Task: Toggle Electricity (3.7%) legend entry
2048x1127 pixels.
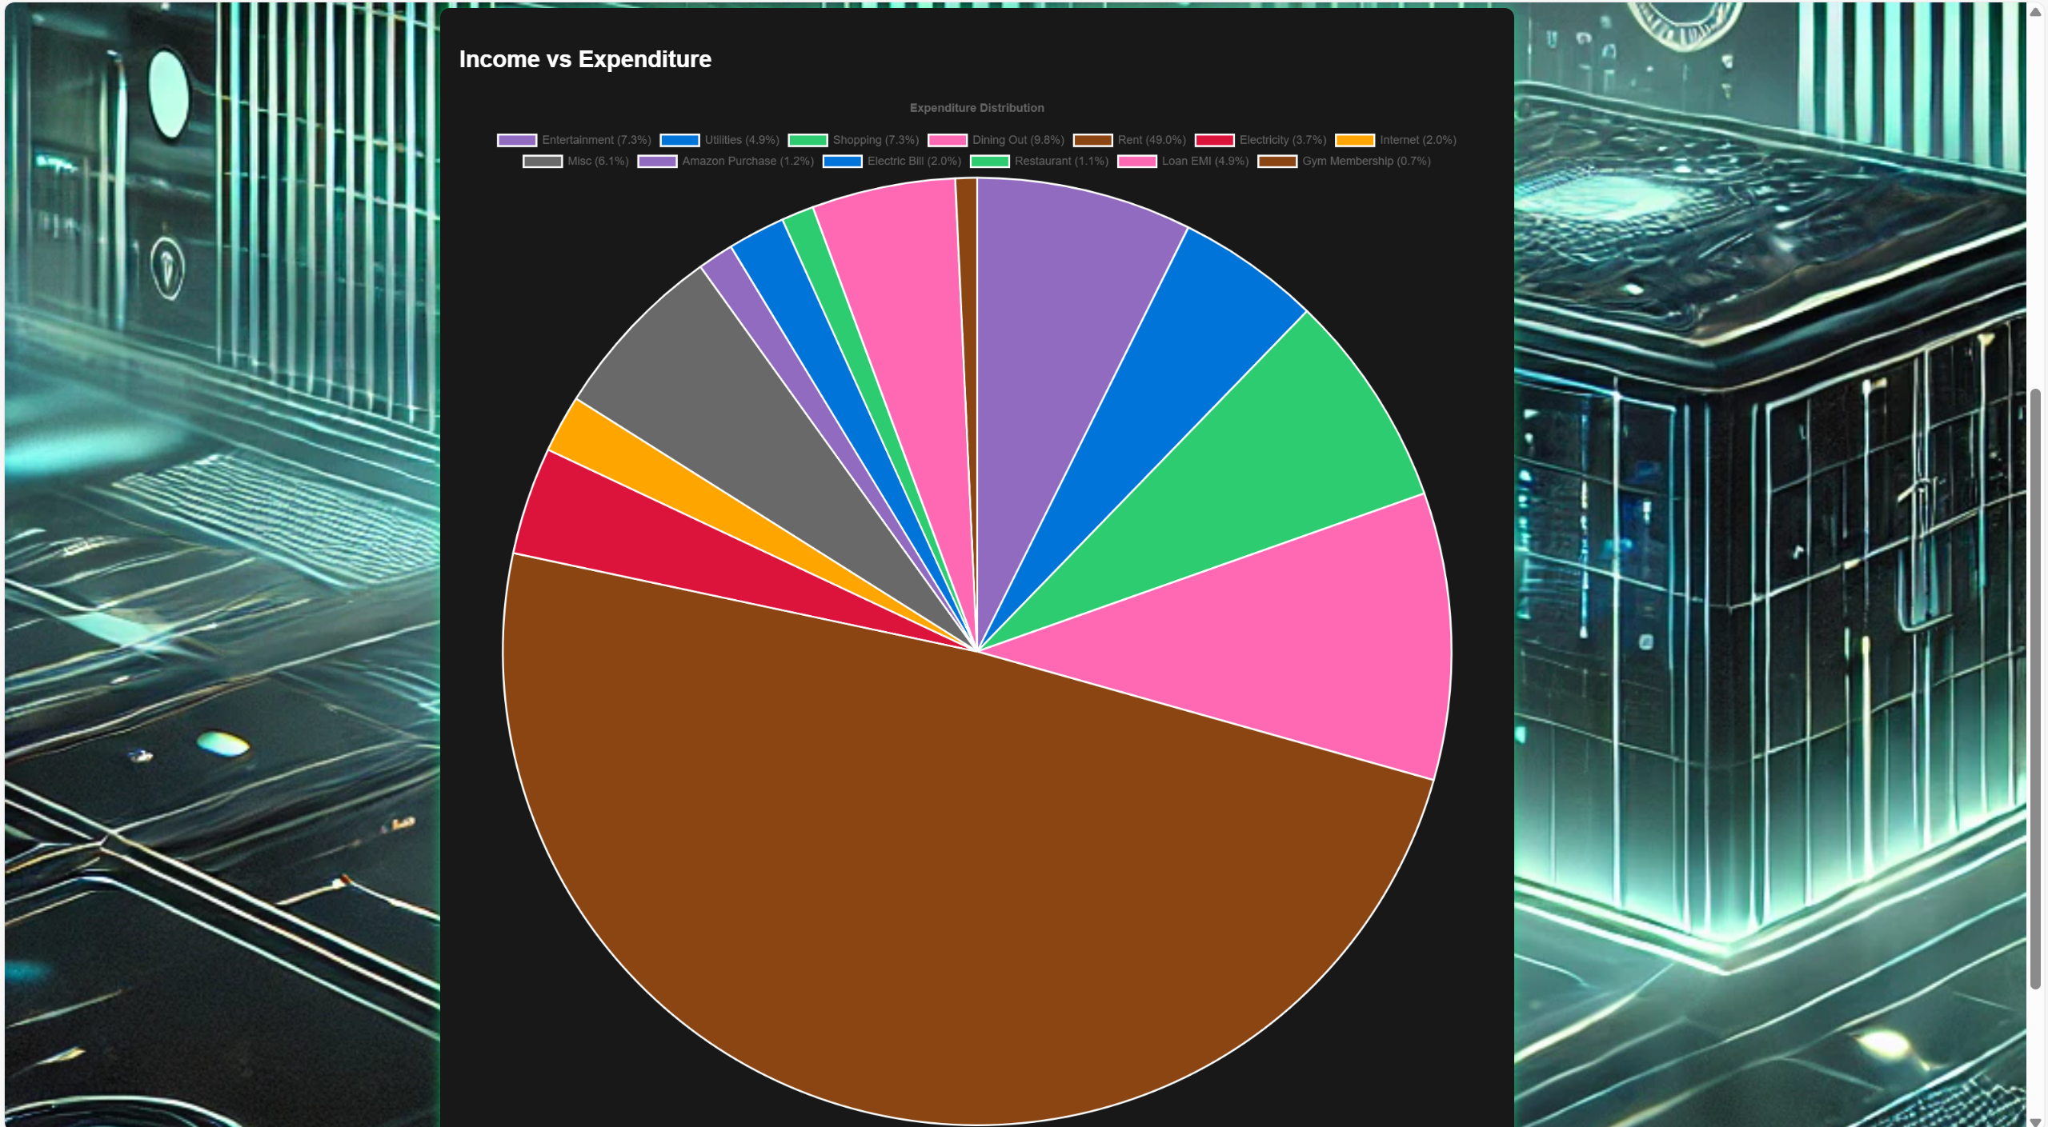Action: (x=1282, y=140)
